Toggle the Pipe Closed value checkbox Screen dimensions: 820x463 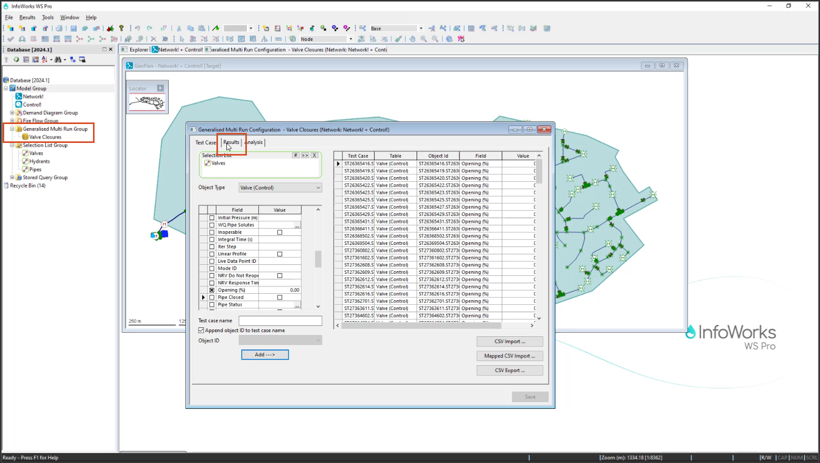[x=279, y=297]
